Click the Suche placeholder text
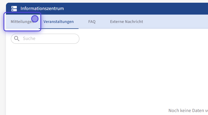208x115 pixels. coord(29,39)
